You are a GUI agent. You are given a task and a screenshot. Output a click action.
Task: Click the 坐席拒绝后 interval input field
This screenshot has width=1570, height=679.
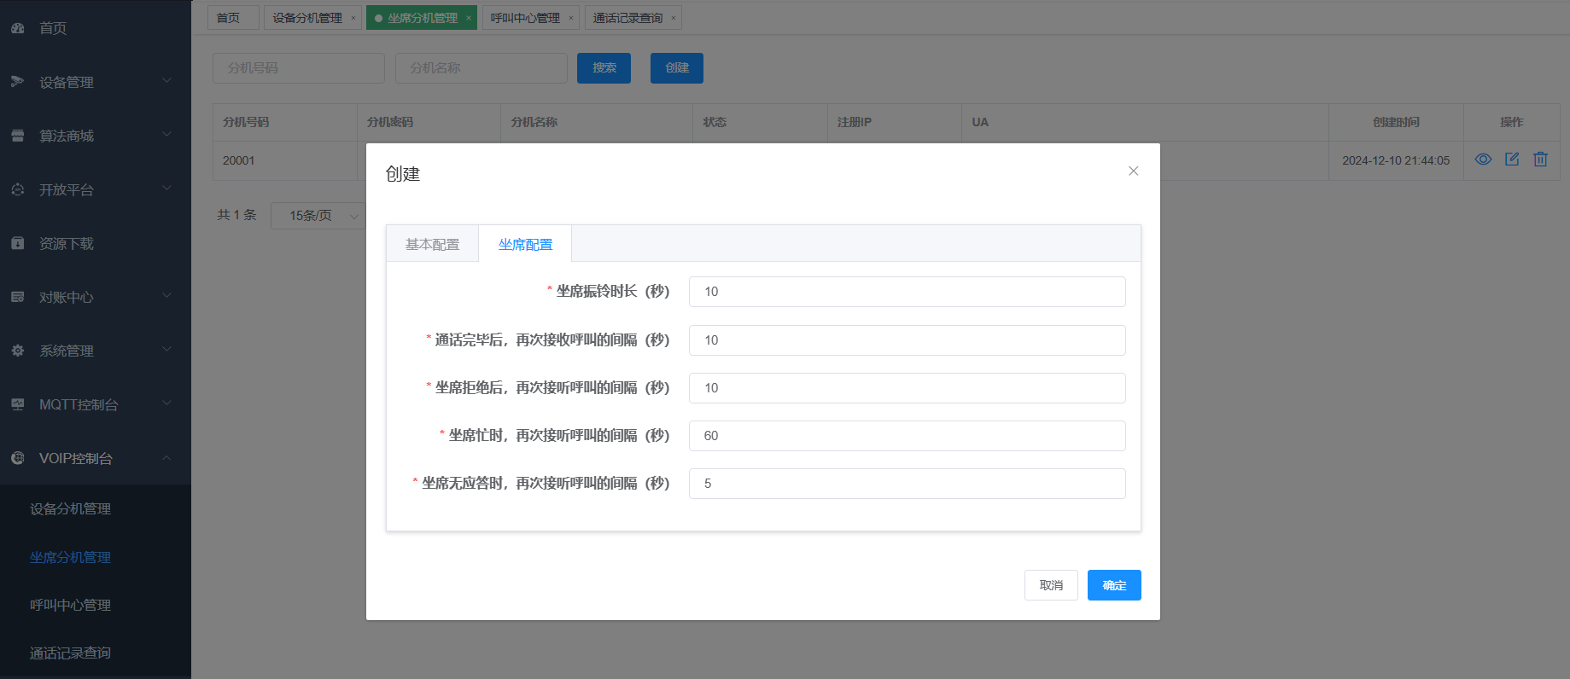click(907, 388)
